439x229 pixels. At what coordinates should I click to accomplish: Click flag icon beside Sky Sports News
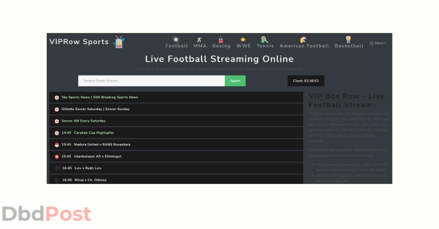[x=57, y=97]
